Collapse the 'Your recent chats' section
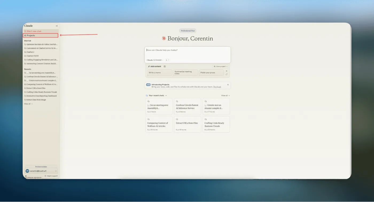This screenshot has height=202, width=374. click(x=166, y=95)
